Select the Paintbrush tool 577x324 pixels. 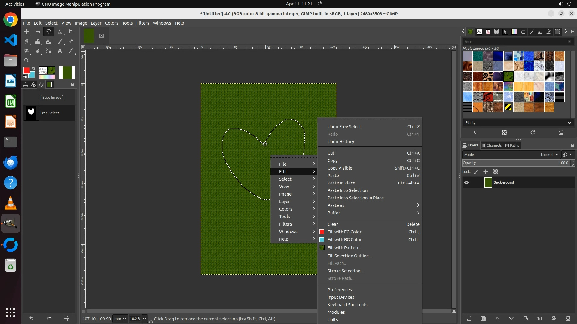(x=60, y=41)
